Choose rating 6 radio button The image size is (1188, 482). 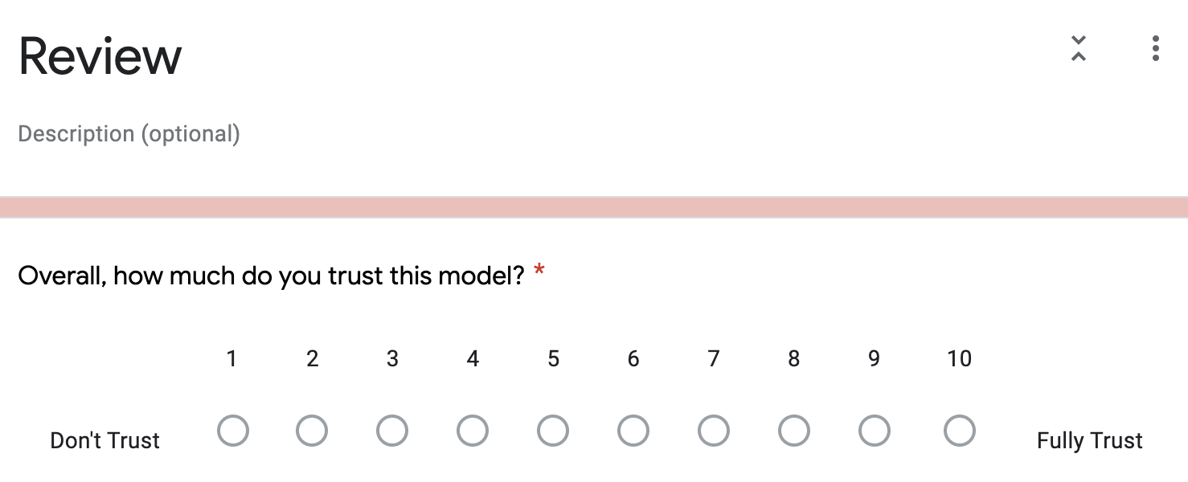[x=633, y=431]
